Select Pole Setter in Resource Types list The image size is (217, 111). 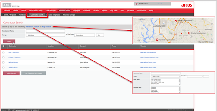pos(154,91)
